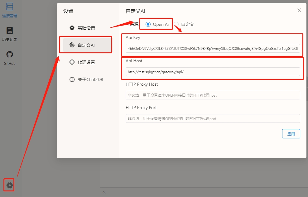The height and width of the screenshot is (197, 308).
Task: Click the OpenAI logo icon beside 自定义AI
Action: [x=72, y=45]
